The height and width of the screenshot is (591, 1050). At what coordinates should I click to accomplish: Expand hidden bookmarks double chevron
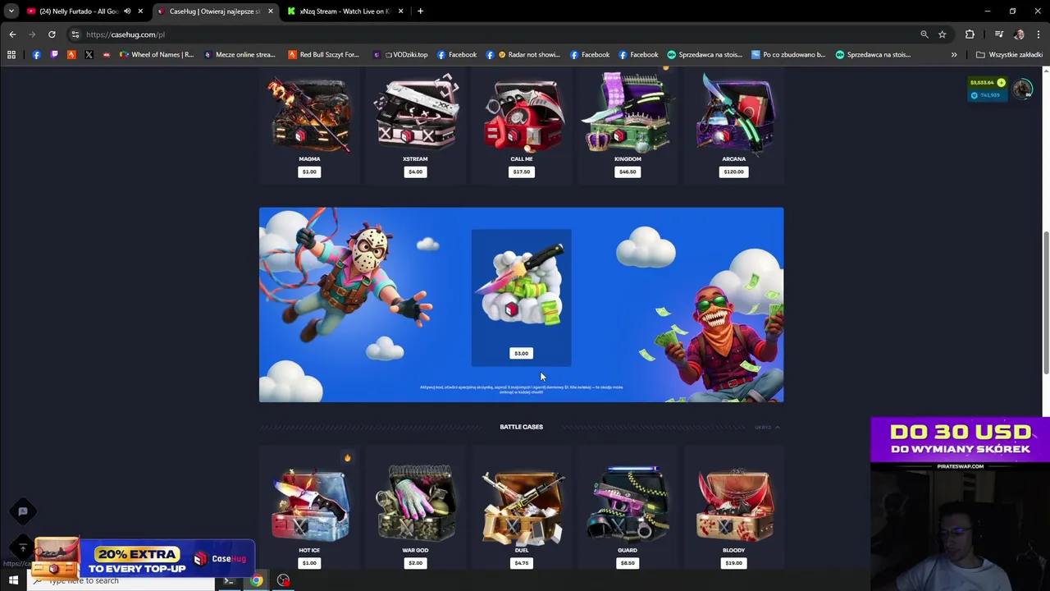coord(954,55)
